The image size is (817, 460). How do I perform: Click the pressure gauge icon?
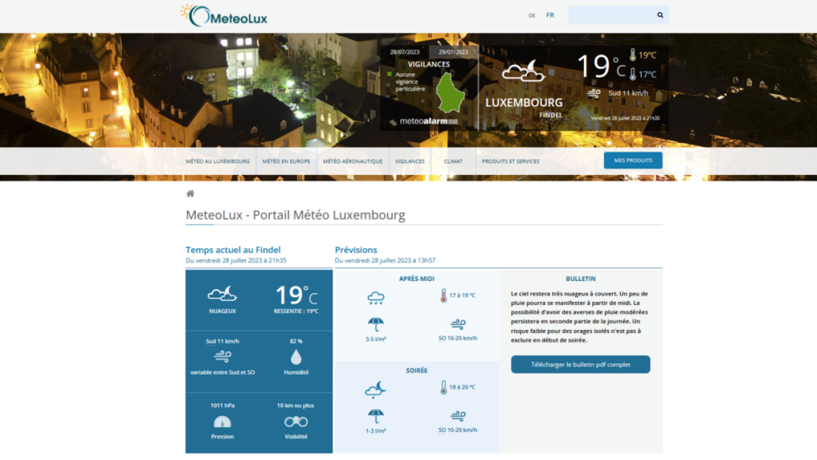(x=222, y=422)
